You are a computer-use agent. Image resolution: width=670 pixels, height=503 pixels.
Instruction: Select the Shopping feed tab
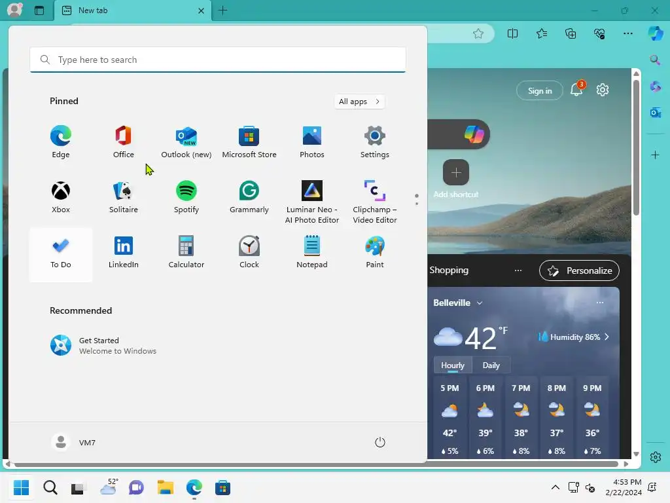pyautogui.click(x=449, y=270)
